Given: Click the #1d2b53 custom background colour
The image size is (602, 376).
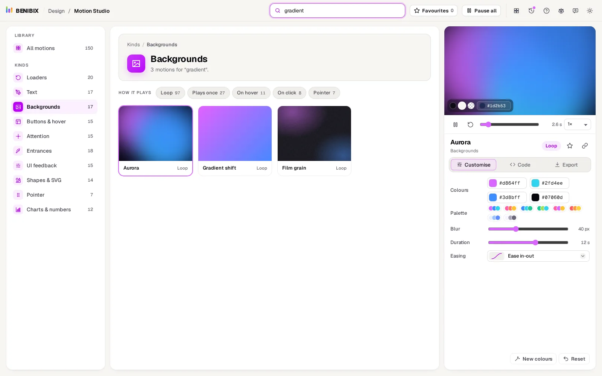Looking at the screenshot, I should pos(494,106).
